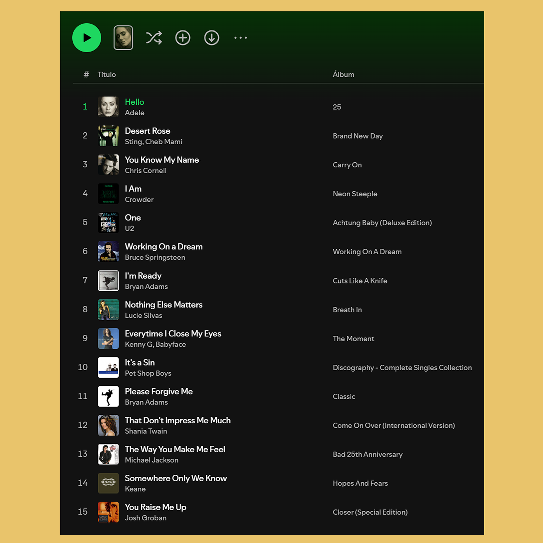Click the Desert Rose cover art
Screen dimensions: 543x543
click(108, 136)
